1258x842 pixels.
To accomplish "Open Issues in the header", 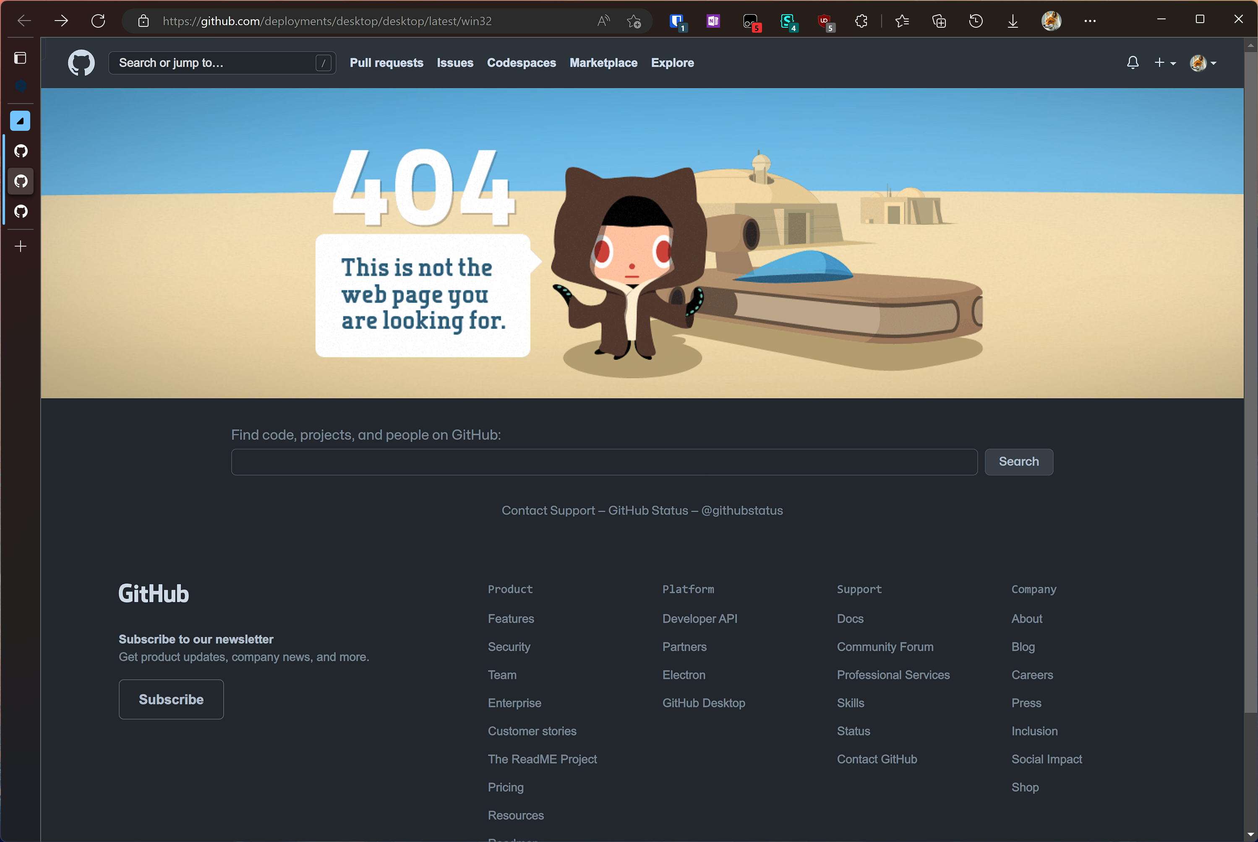I will click(454, 63).
